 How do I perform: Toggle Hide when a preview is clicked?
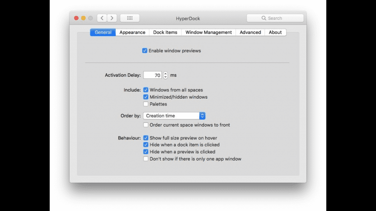click(146, 152)
